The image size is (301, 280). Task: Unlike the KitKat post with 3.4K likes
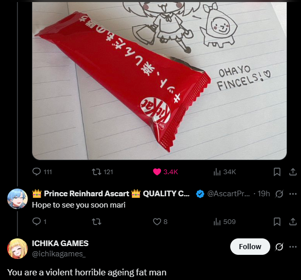click(x=165, y=172)
